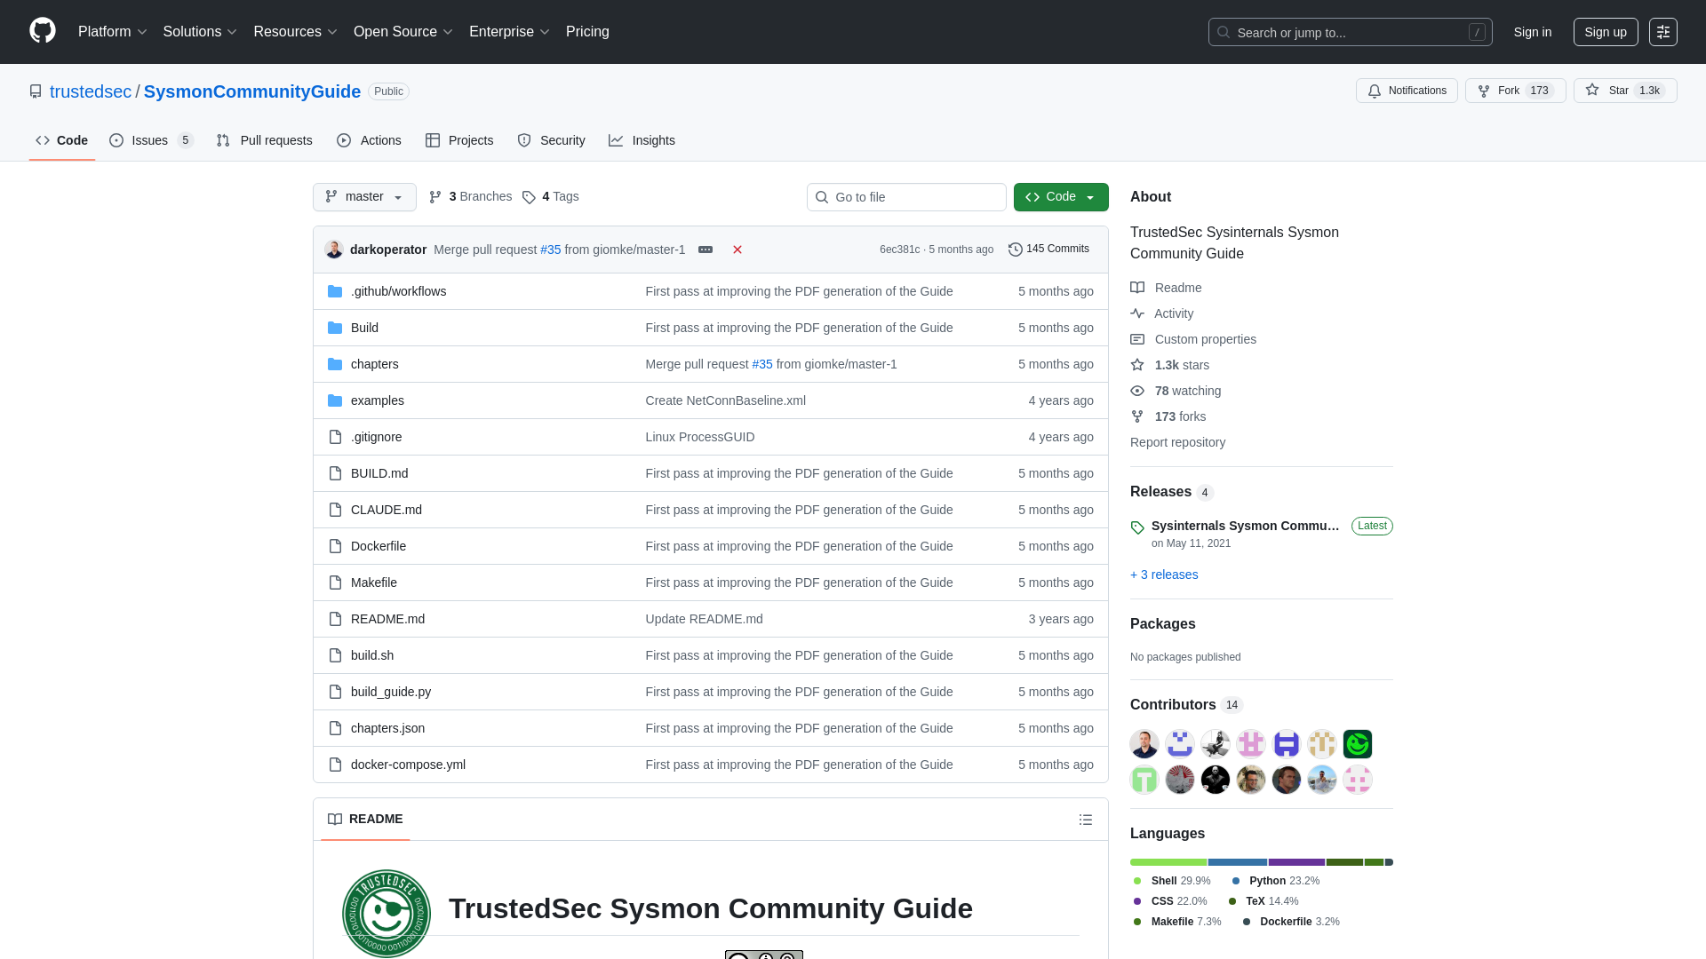Viewport: 1706px width, 959px height.
Task: Open commit history via 145 Commits clock icon
Action: (x=1016, y=249)
